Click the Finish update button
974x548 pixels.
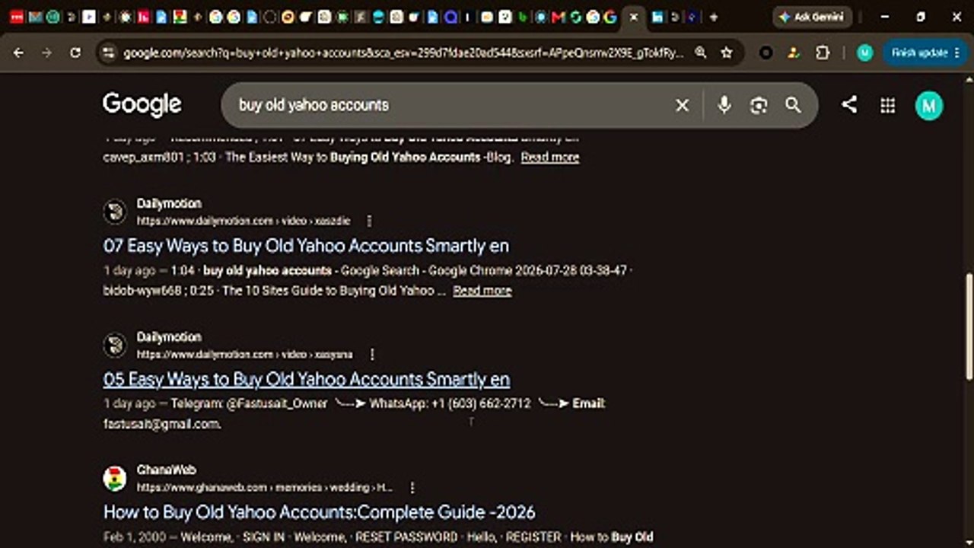pyautogui.click(x=925, y=53)
